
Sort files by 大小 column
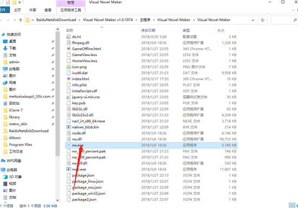pyautogui.click(x=221, y=30)
